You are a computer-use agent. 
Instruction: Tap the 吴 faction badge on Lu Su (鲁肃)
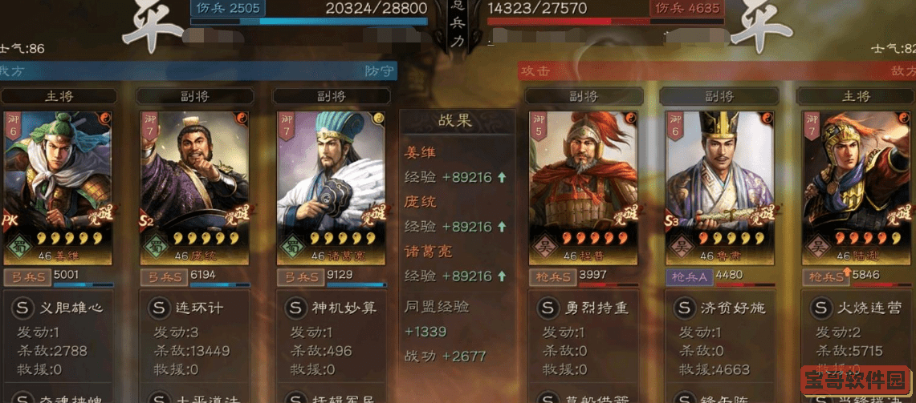coord(681,246)
